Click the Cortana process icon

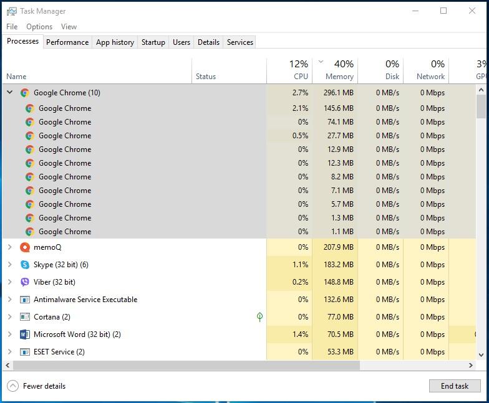click(x=25, y=317)
